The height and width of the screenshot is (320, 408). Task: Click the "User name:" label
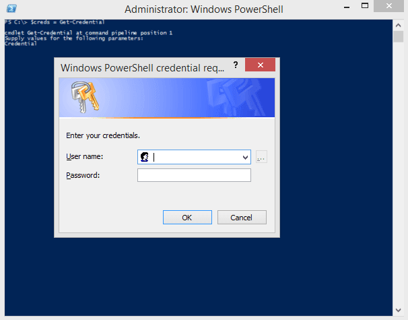[85, 156]
